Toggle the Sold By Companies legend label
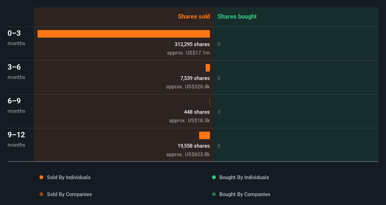Viewport: 386px width, 205px height. pyautogui.click(x=69, y=194)
